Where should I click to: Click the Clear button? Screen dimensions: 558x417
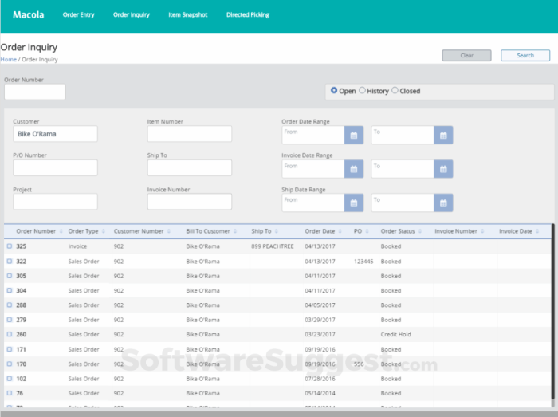(x=466, y=56)
